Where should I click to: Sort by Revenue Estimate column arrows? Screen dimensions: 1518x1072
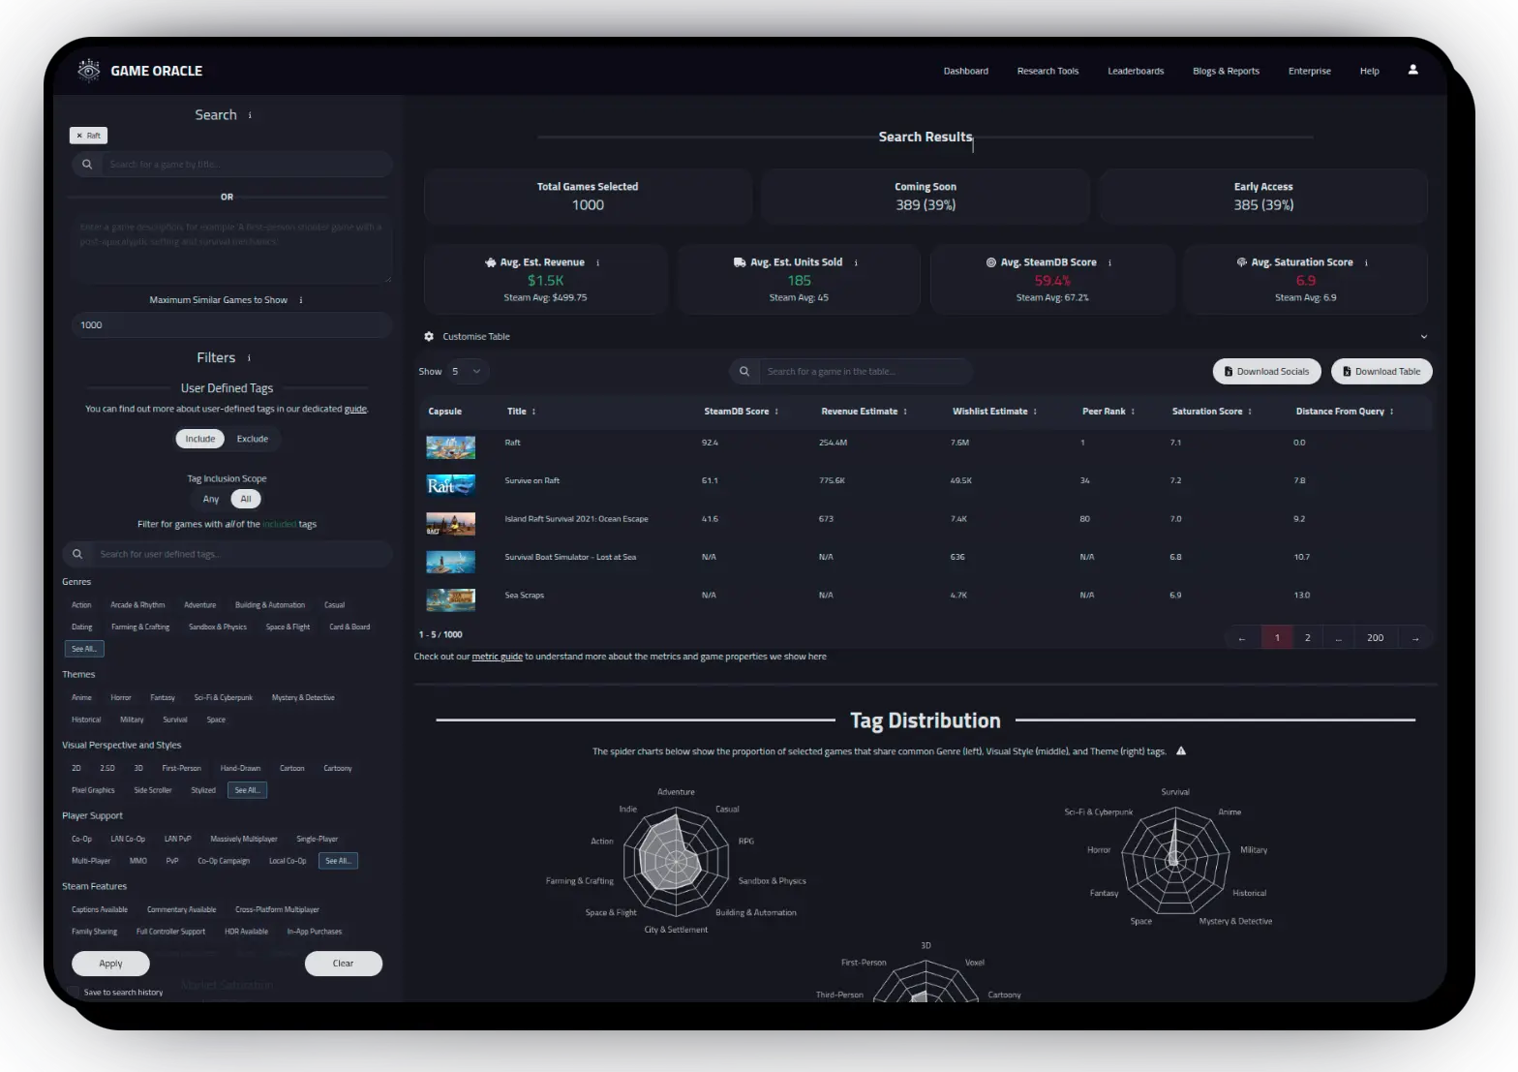tap(905, 412)
